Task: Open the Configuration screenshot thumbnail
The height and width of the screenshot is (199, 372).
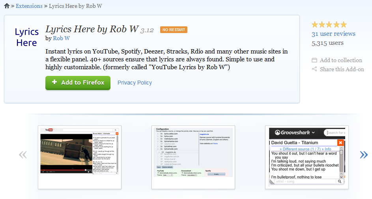Action: [193, 157]
